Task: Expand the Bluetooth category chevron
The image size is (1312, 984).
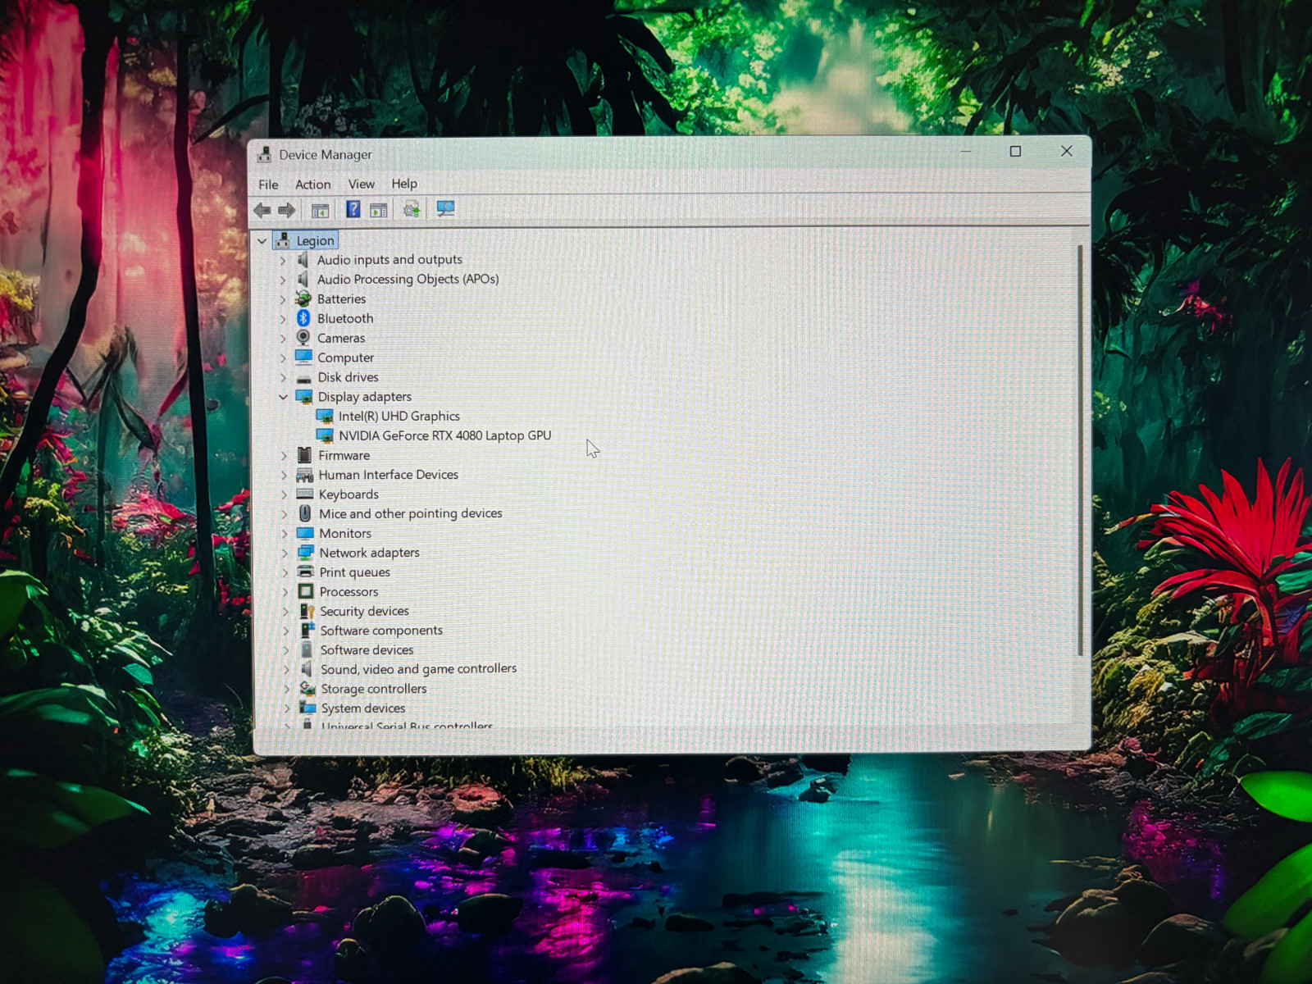Action: (x=283, y=319)
